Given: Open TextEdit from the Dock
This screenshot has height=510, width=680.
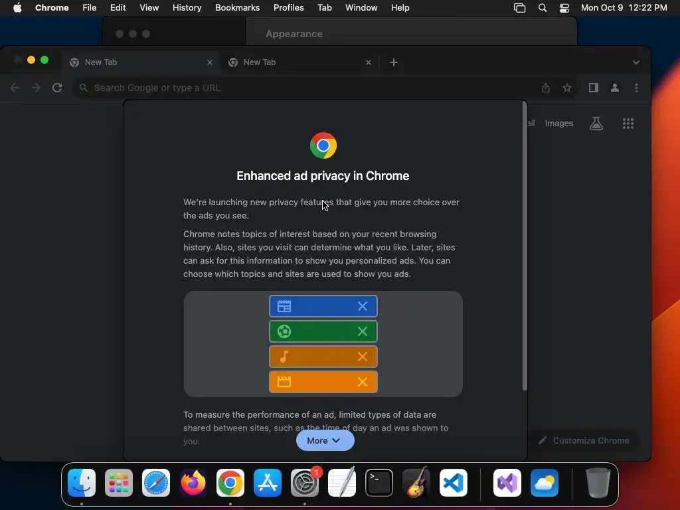Looking at the screenshot, I should click(342, 483).
